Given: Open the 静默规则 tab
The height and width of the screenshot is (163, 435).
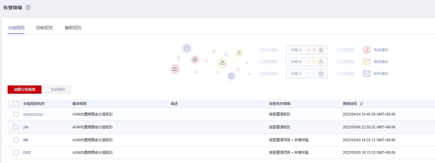Looking at the screenshot, I should tap(73, 28).
